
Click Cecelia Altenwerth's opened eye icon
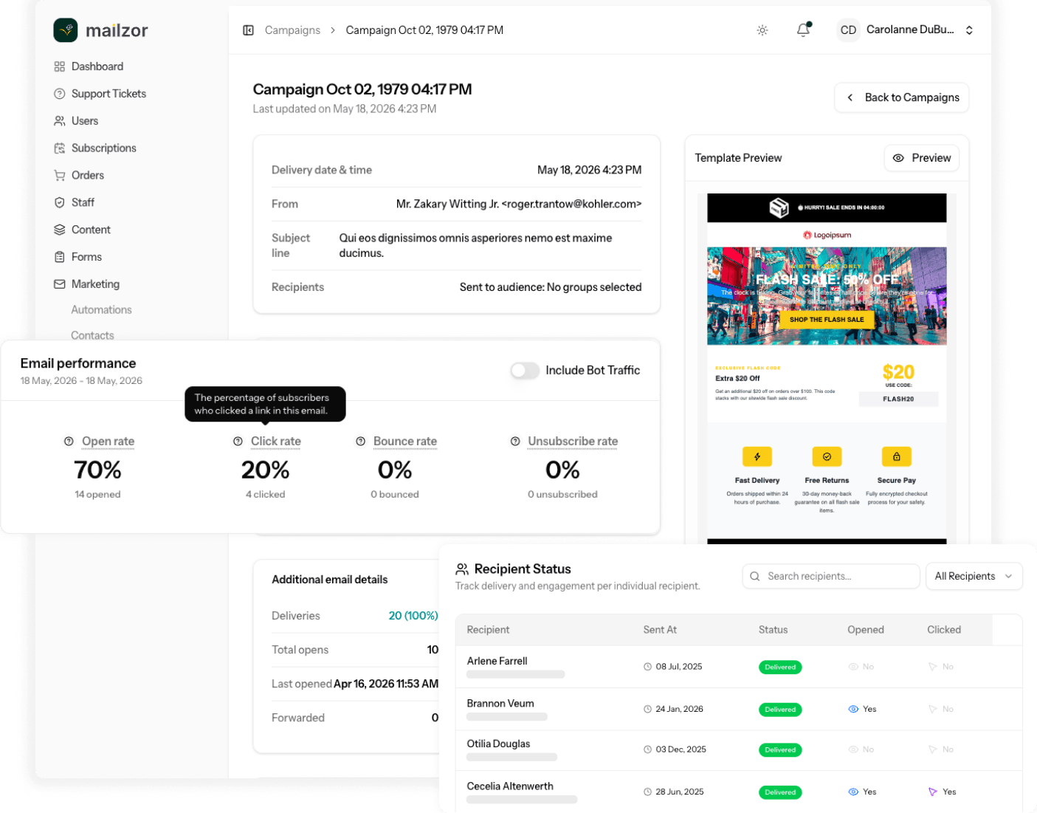(x=853, y=792)
